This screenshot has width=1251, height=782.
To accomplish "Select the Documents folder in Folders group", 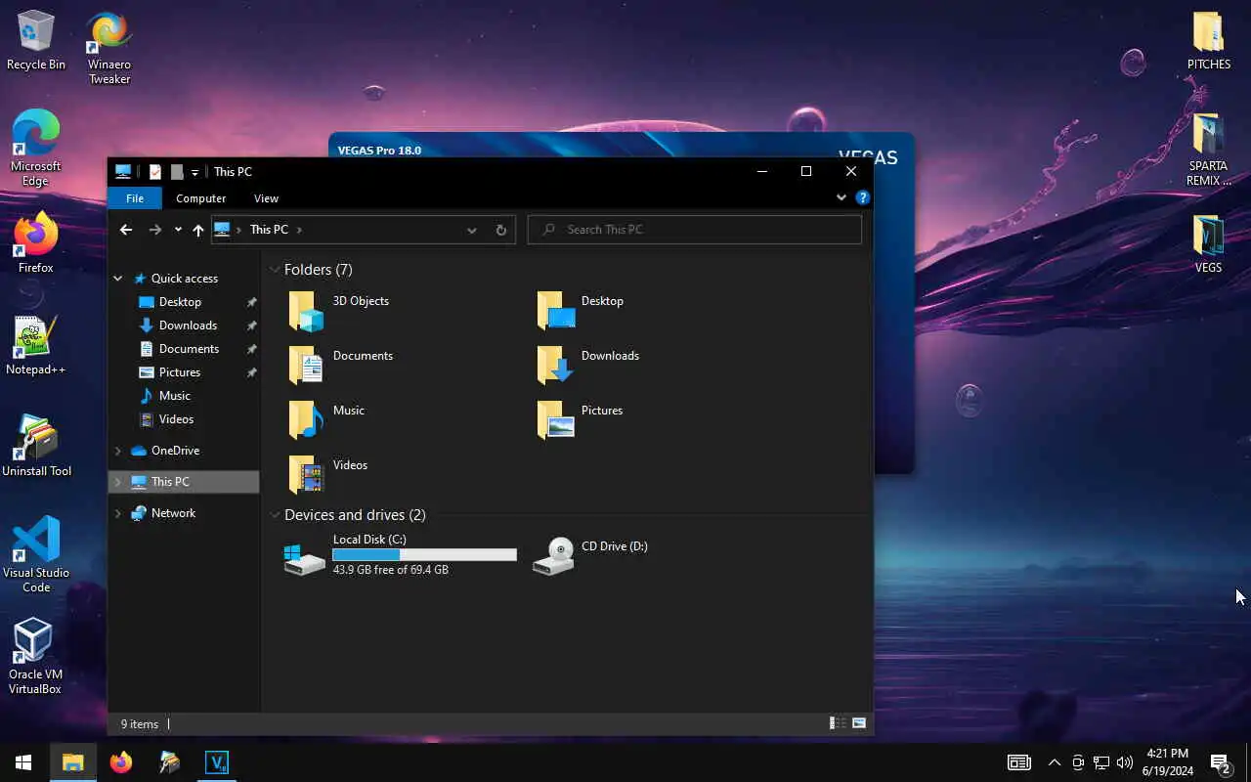I will click(x=341, y=366).
